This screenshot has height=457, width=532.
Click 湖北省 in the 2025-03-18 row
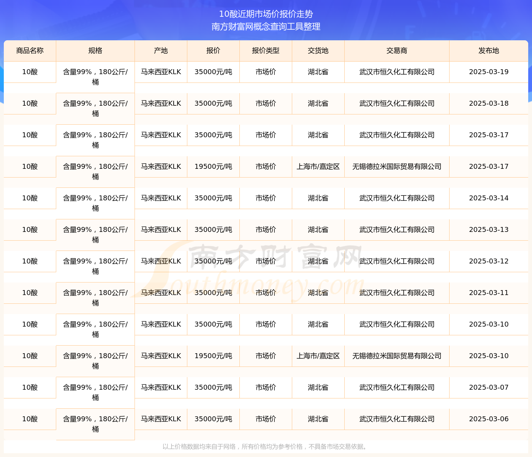pos(318,103)
